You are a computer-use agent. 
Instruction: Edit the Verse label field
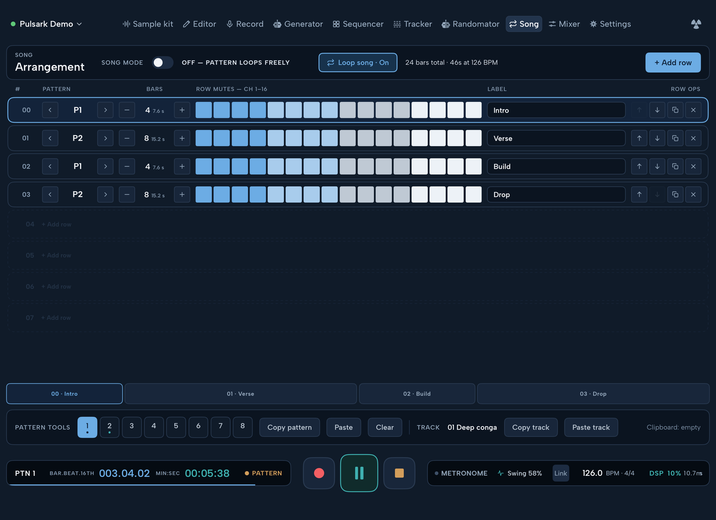pos(556,138)
